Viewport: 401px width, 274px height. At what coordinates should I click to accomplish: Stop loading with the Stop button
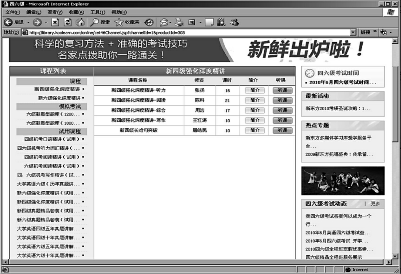(x=55, y=23)
